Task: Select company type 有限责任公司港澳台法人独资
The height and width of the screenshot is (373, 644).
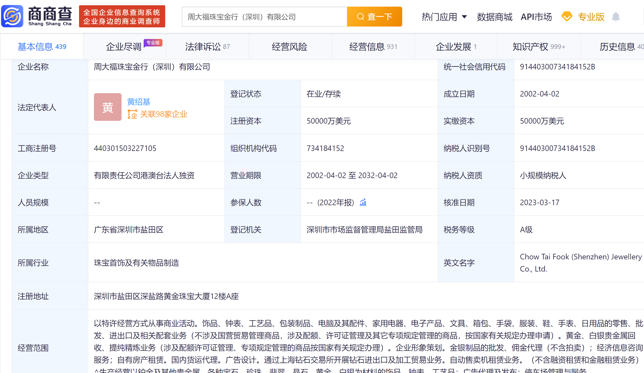Action: click(144, 175)
